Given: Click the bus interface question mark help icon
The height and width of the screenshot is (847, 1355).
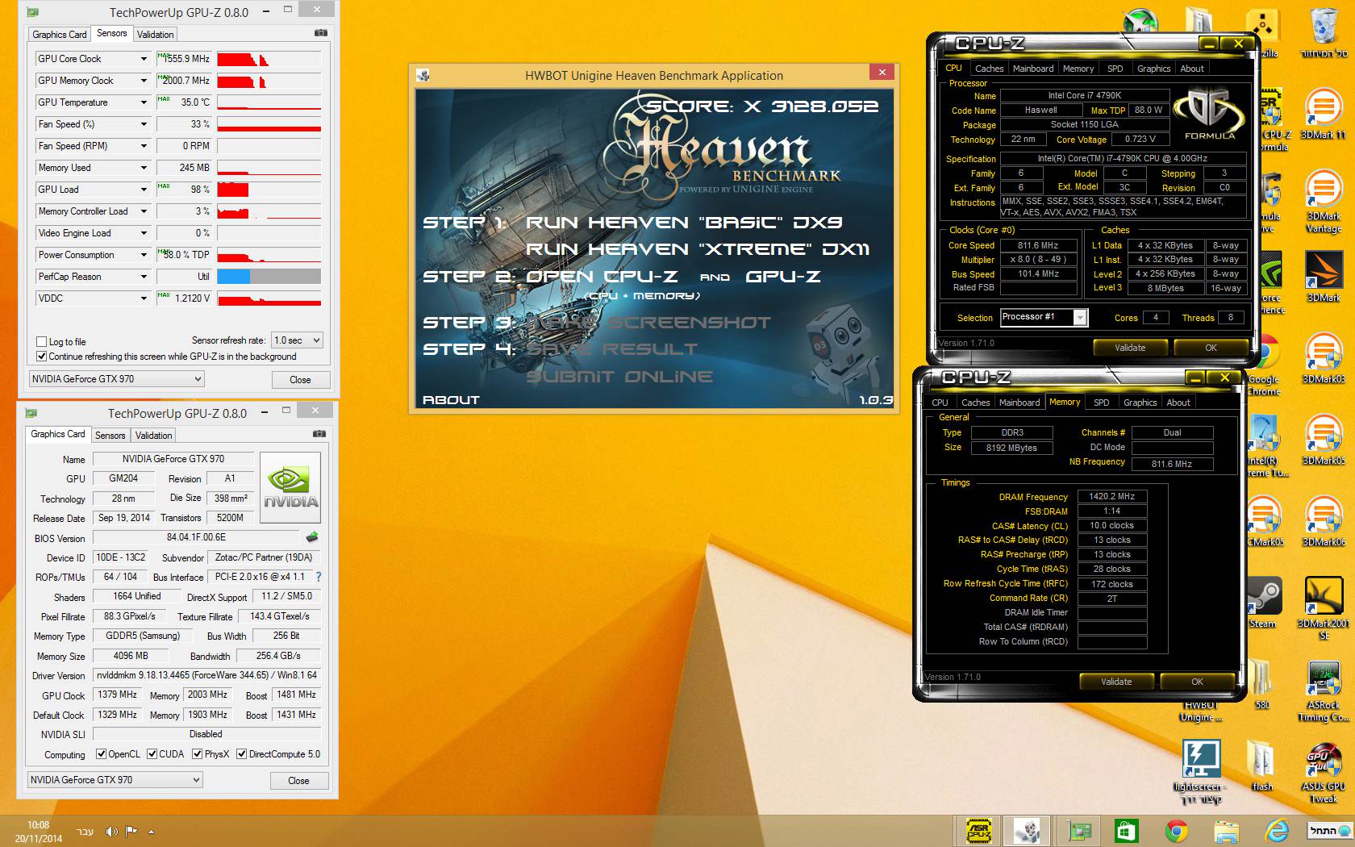Looking at the screenshot, I should (x=319, y=577).
